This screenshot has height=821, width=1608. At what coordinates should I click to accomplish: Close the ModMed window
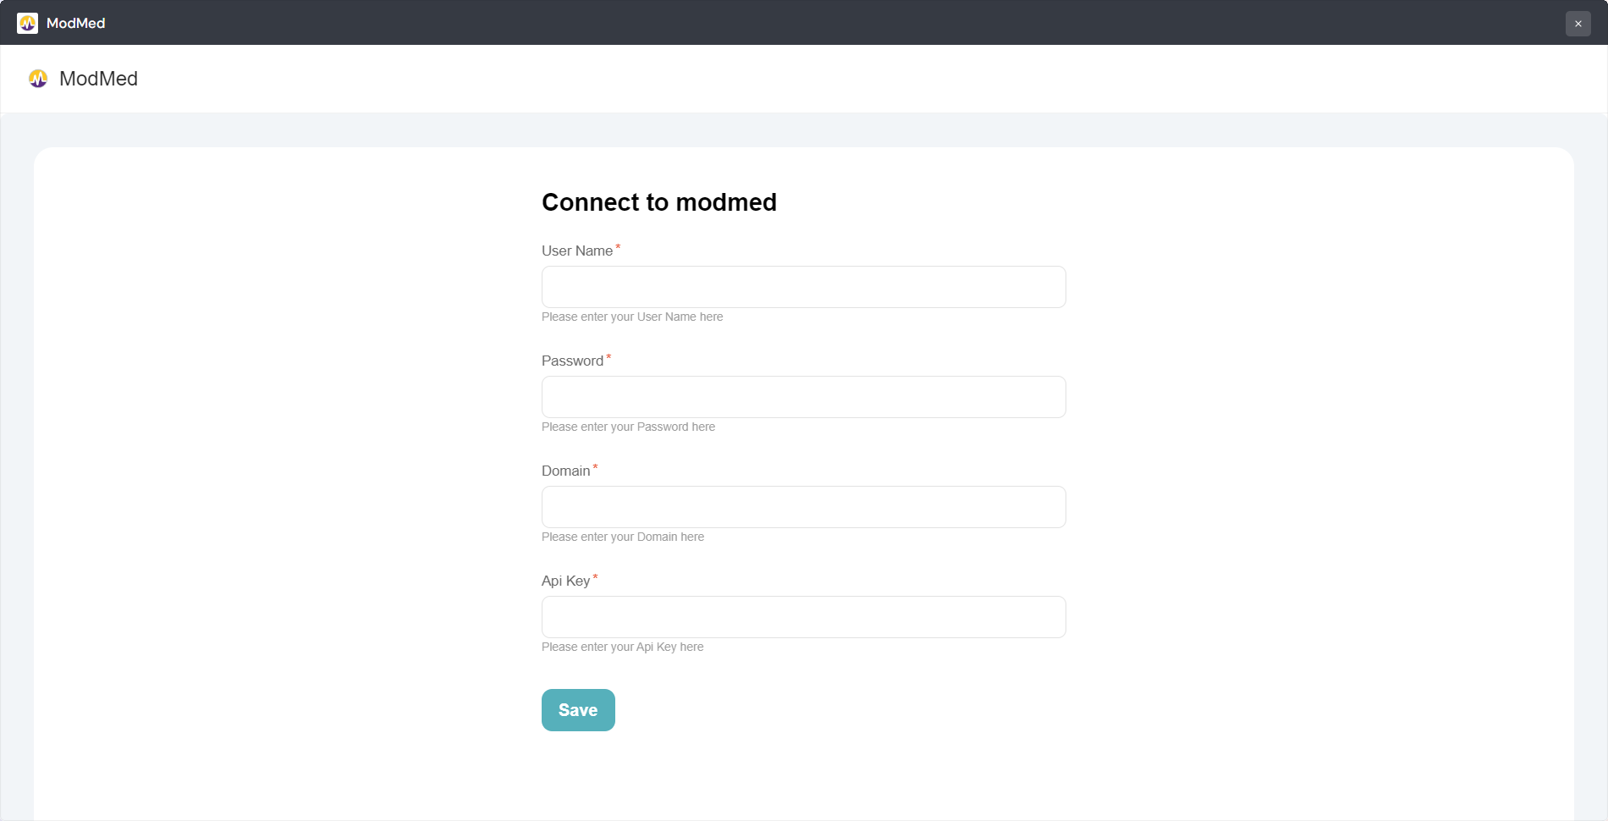[1578, 23]
